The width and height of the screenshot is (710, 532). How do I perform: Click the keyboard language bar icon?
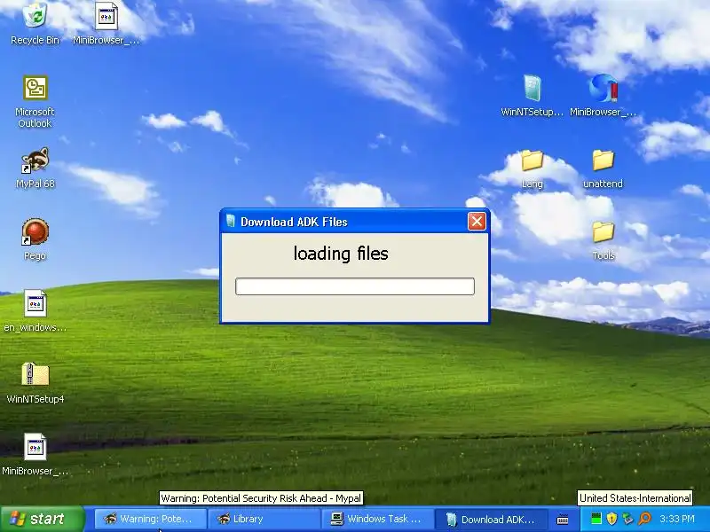[563, 520]
